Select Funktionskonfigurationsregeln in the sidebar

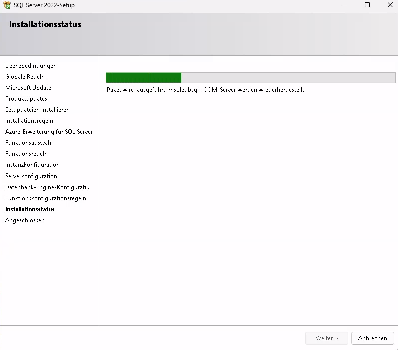(x=46, y=198)
